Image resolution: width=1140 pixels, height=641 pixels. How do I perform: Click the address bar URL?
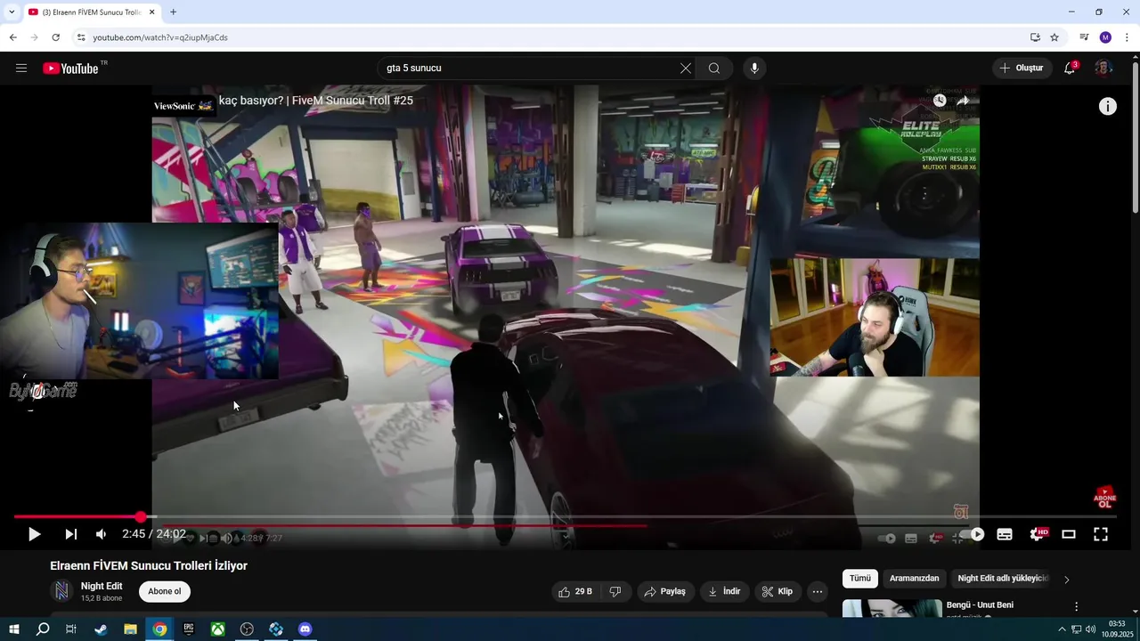pyautogui.click(x=160, y=37)
